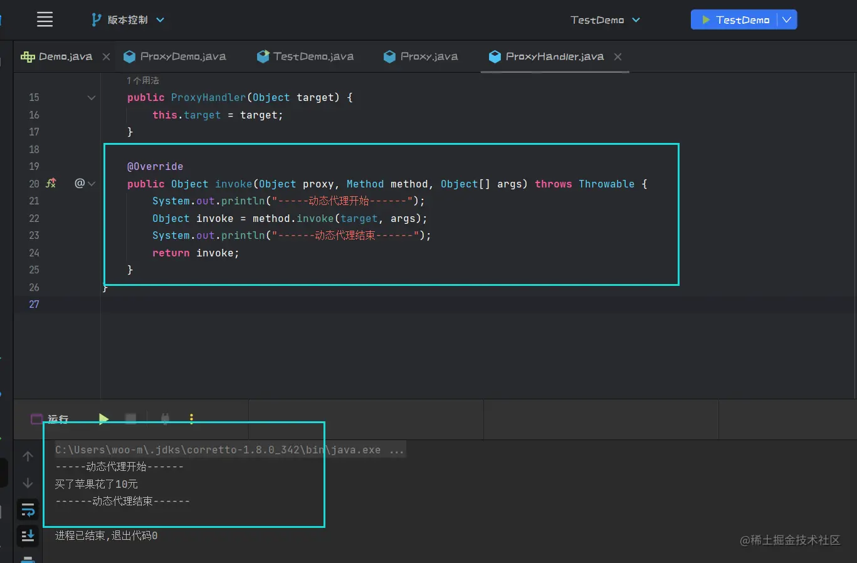Switch to the TestDemo.java tab
The height and width of the screenshot is (563, 857).
313,56
